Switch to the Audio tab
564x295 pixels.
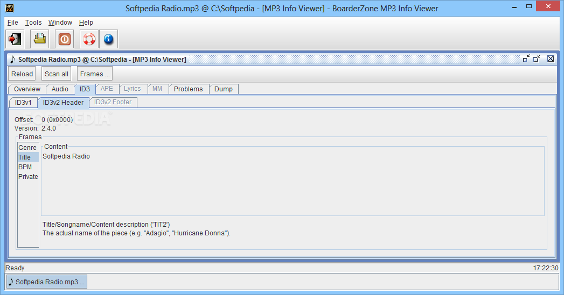point(60,89)
